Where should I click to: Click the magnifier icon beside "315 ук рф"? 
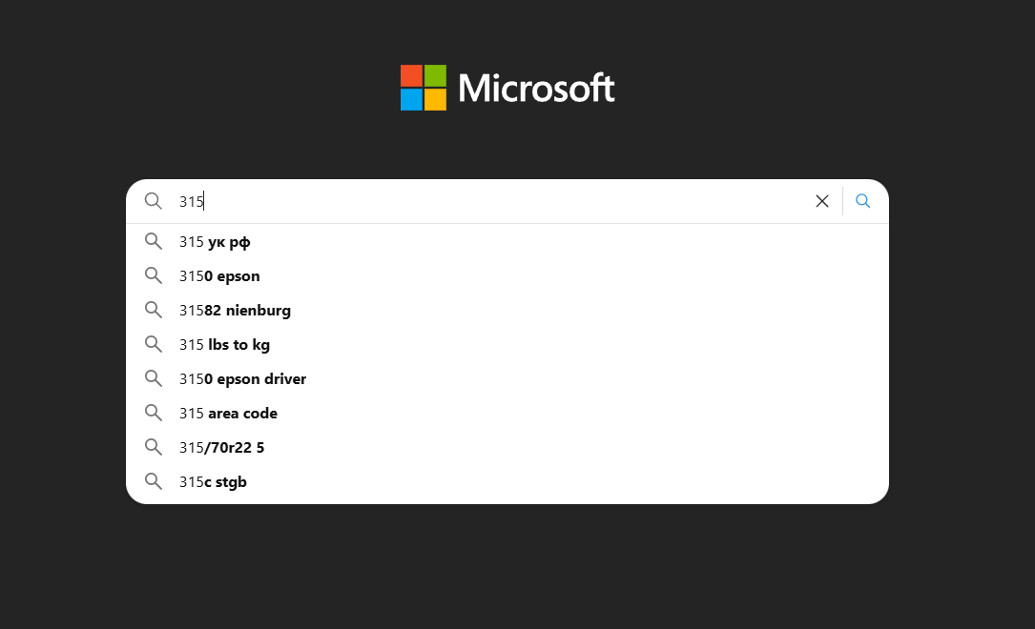tap(154, 242)
